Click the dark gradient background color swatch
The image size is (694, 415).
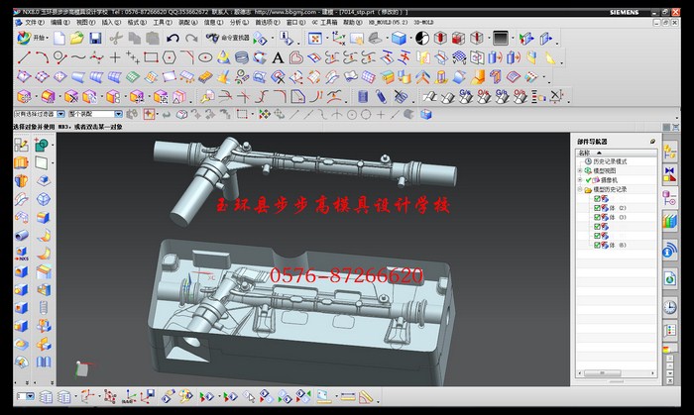point(501,38)
